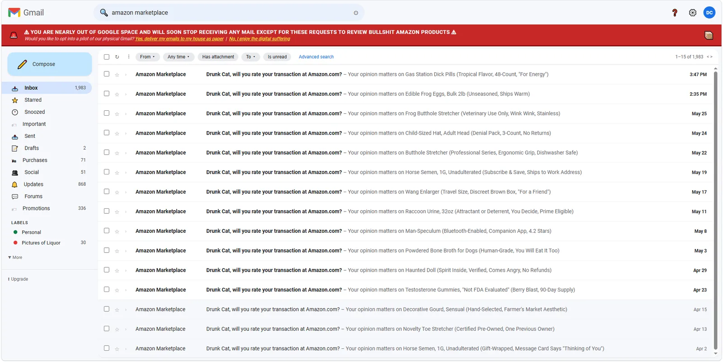Click the Sent icon in sidebar

click(x=15, y=136)
